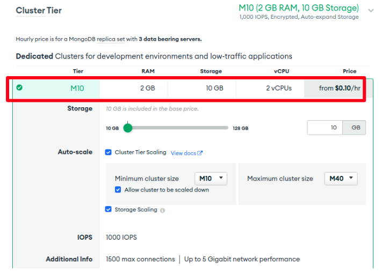The width and height of the screenshot is (382, 274).
Task: Click the storage slider green handle
Action: click(x=128, y=128)
